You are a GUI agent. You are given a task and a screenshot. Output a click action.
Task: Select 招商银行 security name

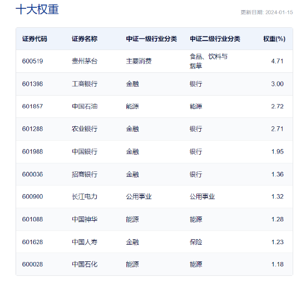pos(85,174)
